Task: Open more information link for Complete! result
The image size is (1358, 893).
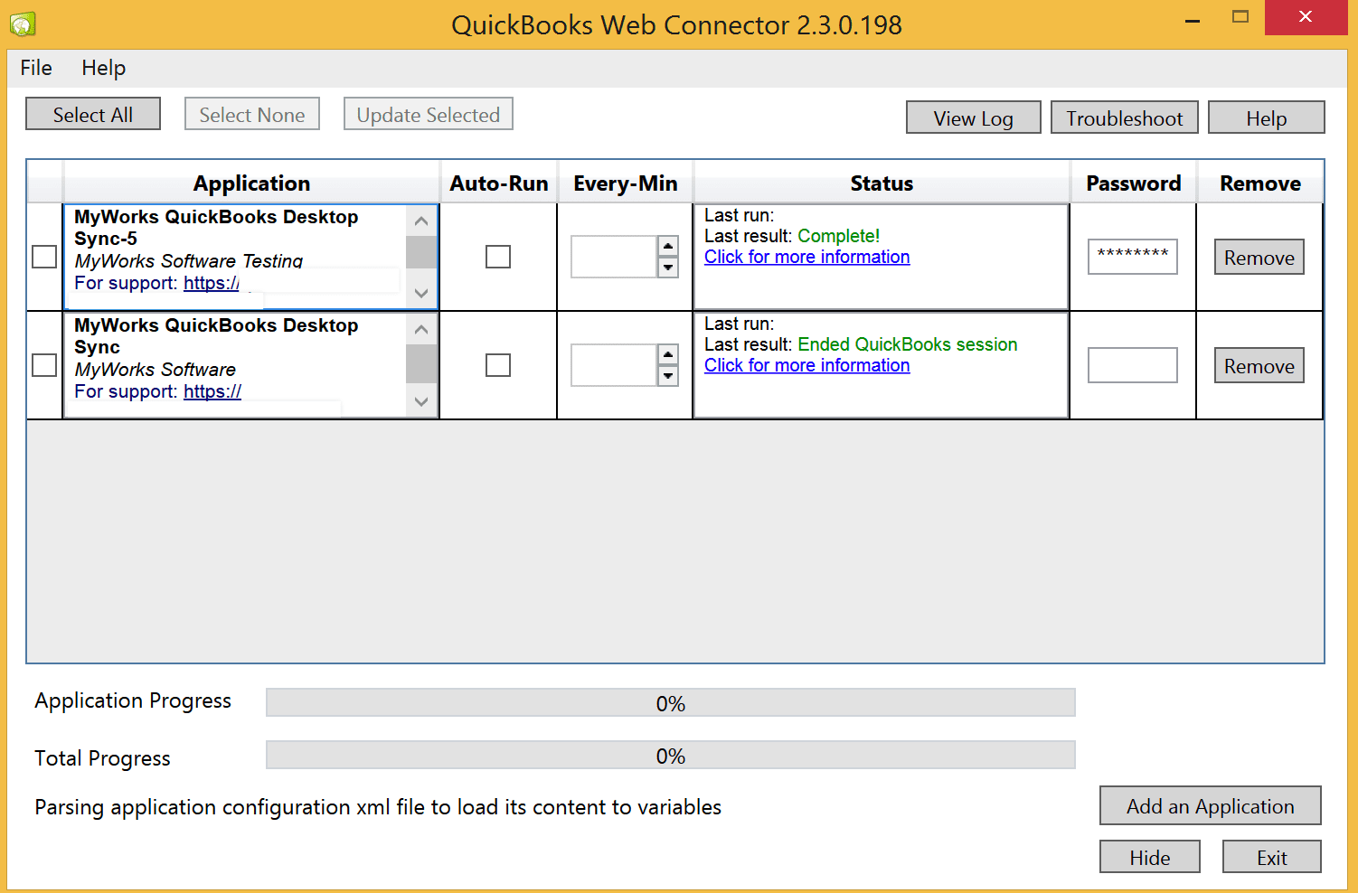Action: pyautogui.click(x=806, y=257)
